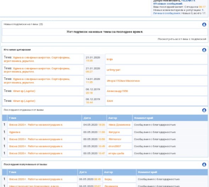Viewport: 209px width, 187px height.
Task: Collapse the new topic subscriptions section
Action: click(204, 24)
